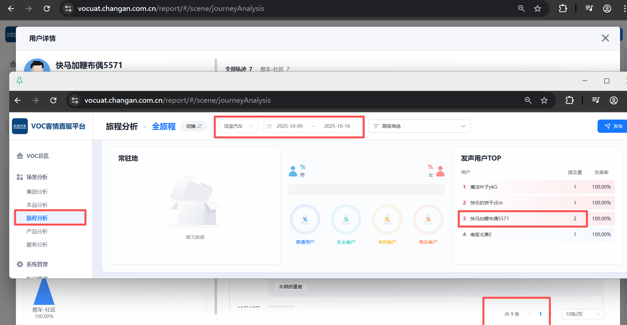This screenshot has height=325, width=627.
Task: Open extensions puzzle icon in inner browser
Action: click(569, 100)
